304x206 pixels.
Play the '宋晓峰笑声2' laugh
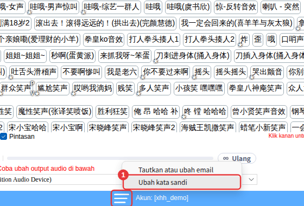tap(154, 127)
